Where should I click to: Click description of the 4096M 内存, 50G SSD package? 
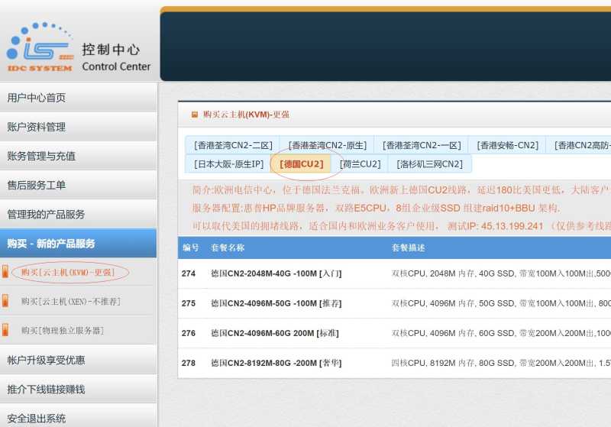pyautogui.click(x=501, y=303)
